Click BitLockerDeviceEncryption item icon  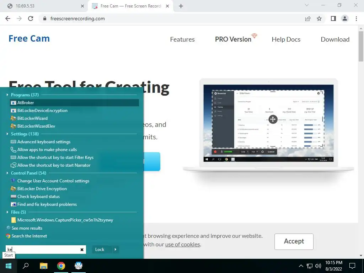[x=14, y=111]
